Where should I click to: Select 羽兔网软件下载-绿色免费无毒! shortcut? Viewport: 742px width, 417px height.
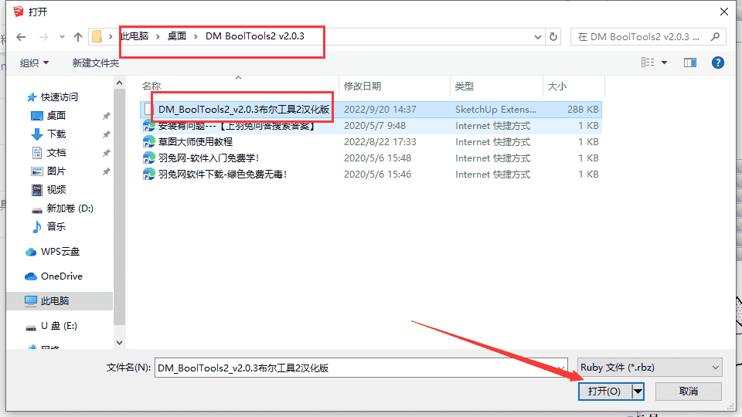(x=223, y=174)
